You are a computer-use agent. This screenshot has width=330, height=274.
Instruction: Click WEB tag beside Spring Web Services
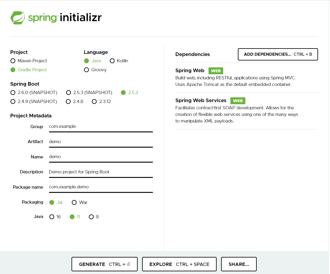point(238,101)
